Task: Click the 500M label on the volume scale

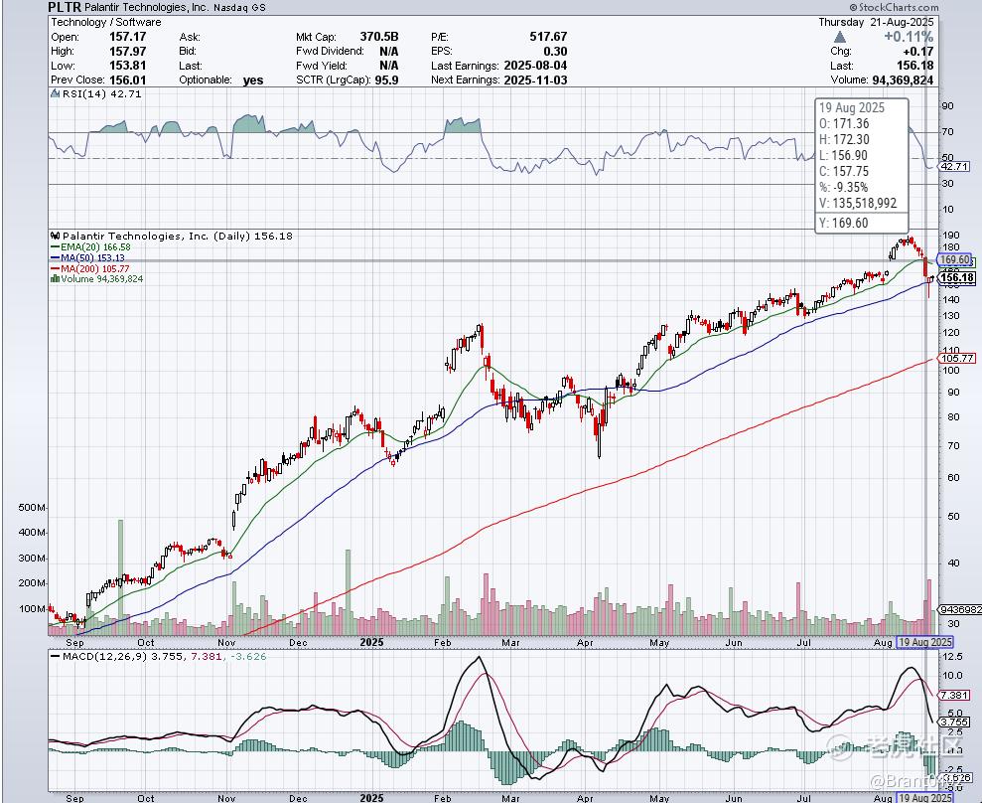Action: [x=32, y=507]
